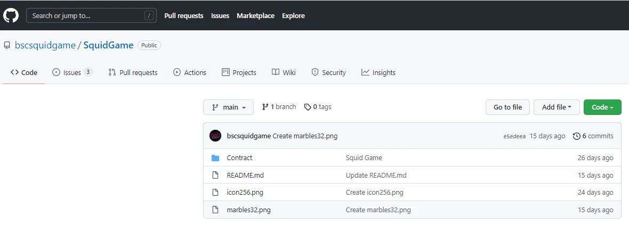The image size is (629, 225).
Task: Click the Wiki tab book icon
Action: [x=275, y=72]
